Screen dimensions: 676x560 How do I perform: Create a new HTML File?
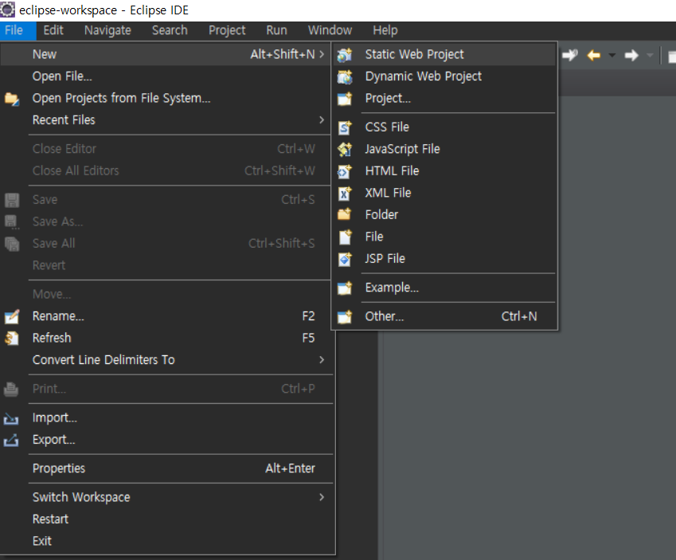point(444,170)
